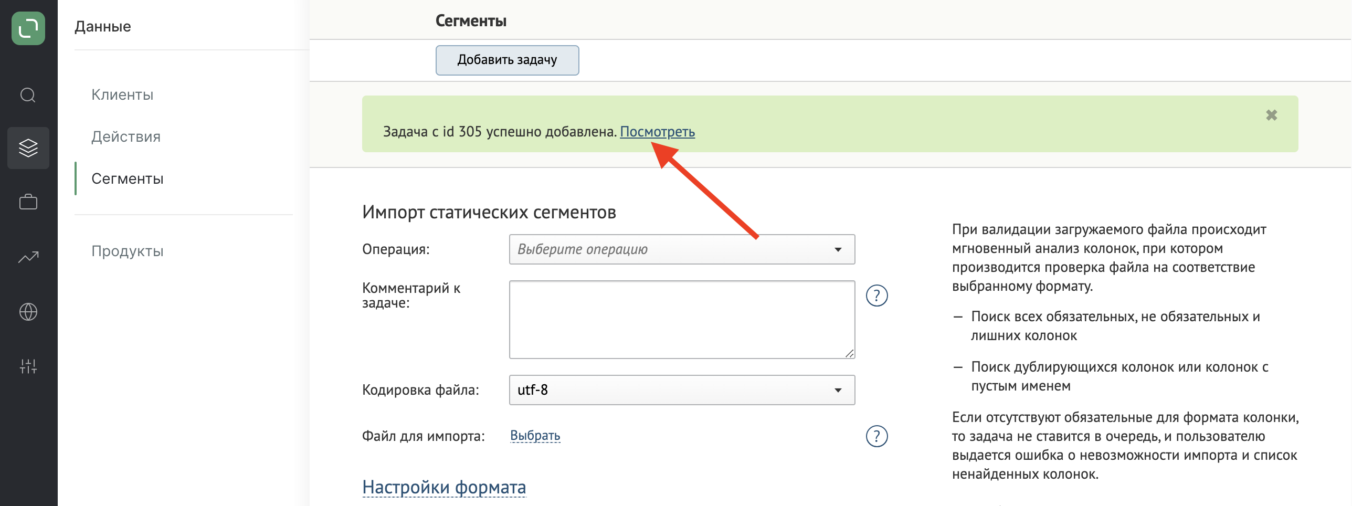Open the Клиенты menu item
Viewport: 1352px width, 506px height.
pyautogui.click(x=122, y=94)
